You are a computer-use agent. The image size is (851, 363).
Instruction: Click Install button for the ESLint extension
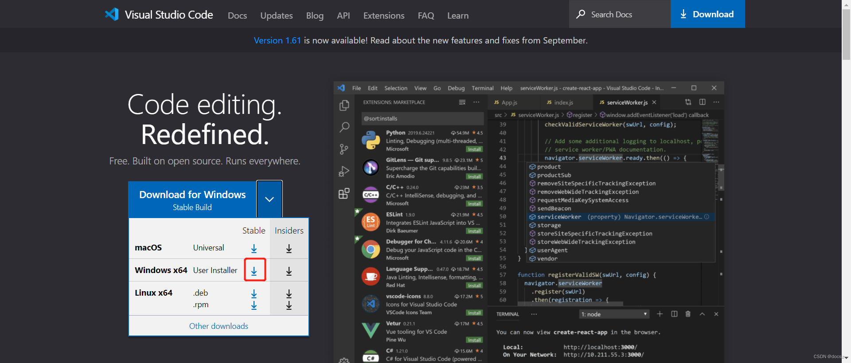(x=474, y=231)
